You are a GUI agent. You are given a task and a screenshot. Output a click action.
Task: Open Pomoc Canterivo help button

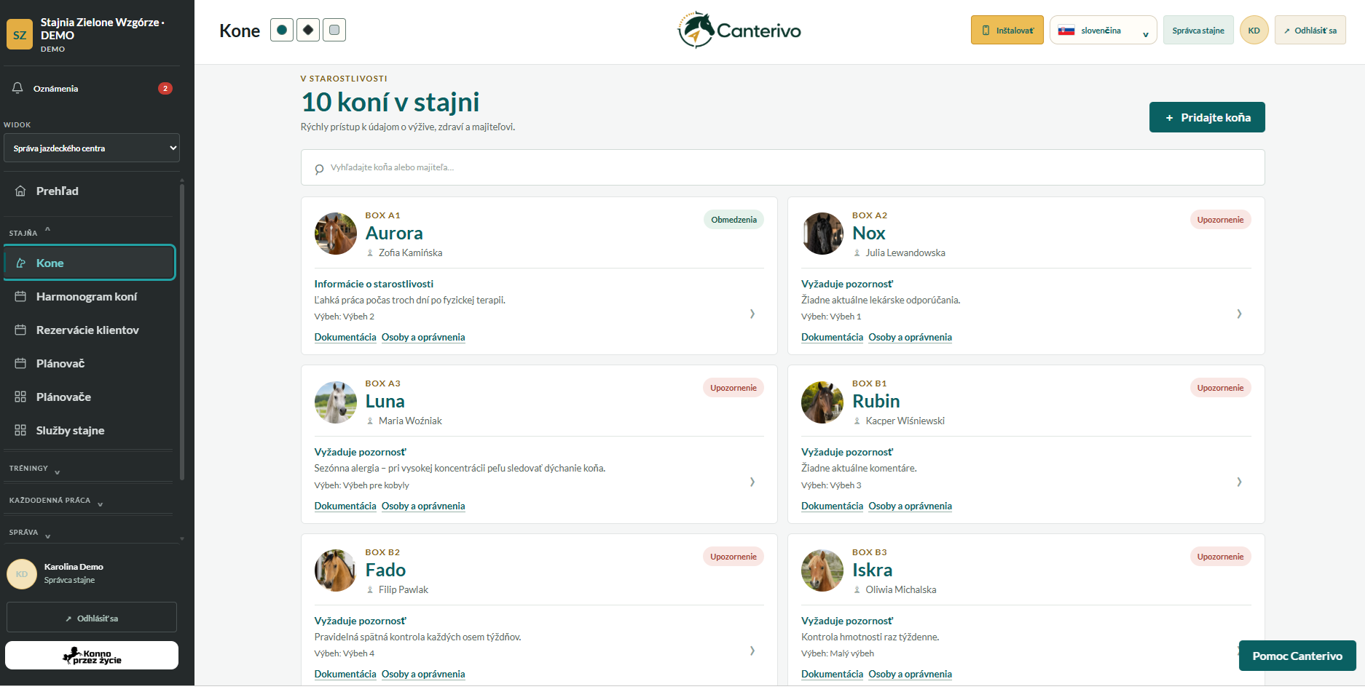point(1297,656)
